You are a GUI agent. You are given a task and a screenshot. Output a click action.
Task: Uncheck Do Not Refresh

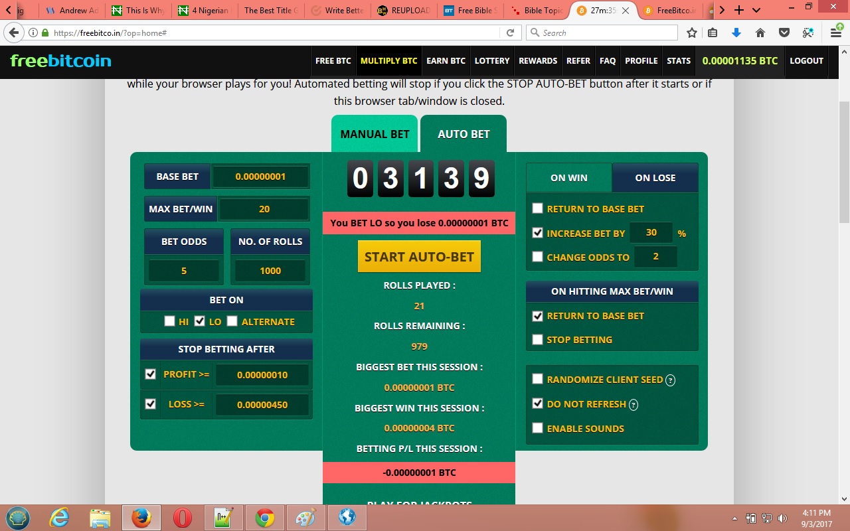point(538,404)
